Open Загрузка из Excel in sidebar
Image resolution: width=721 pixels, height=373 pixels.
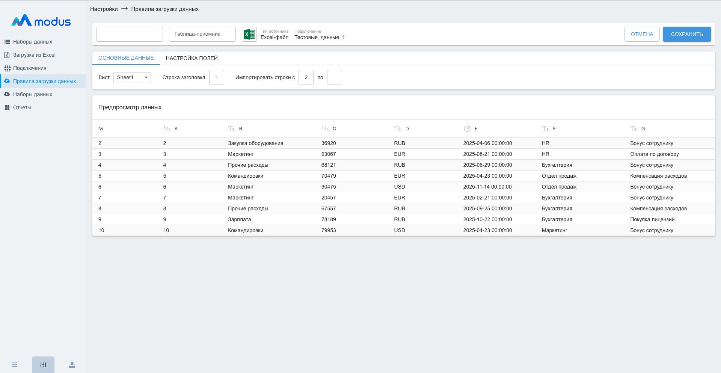34,55
